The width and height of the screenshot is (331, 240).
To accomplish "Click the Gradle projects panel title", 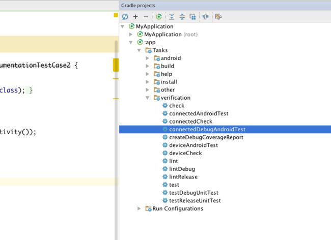I will (x=138, y=6).
